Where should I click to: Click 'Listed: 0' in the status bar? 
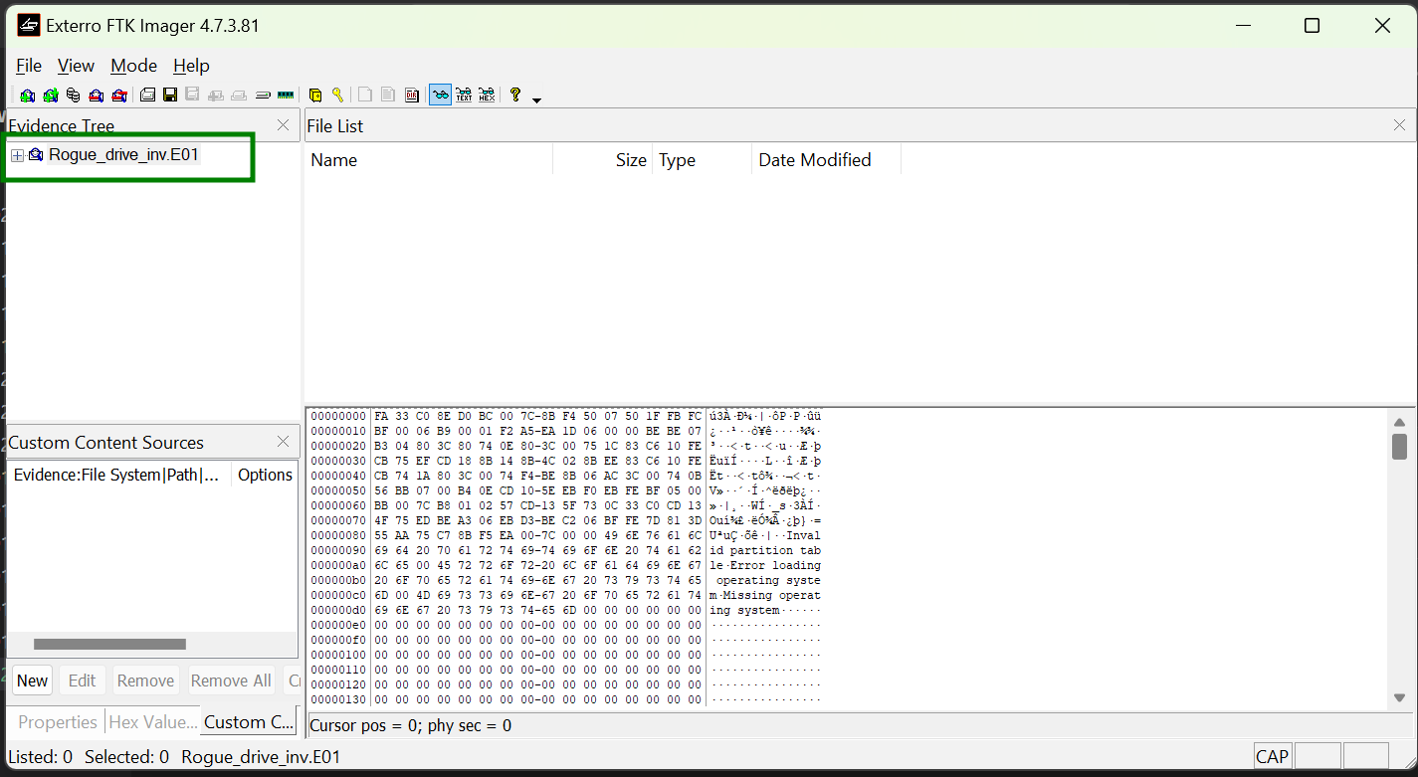click(40, 757)
